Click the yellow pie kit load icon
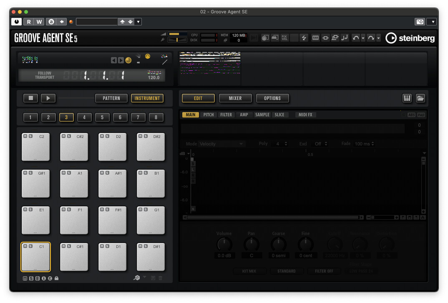This screenshot has height=303, width=448. click(x=128, y=60)
